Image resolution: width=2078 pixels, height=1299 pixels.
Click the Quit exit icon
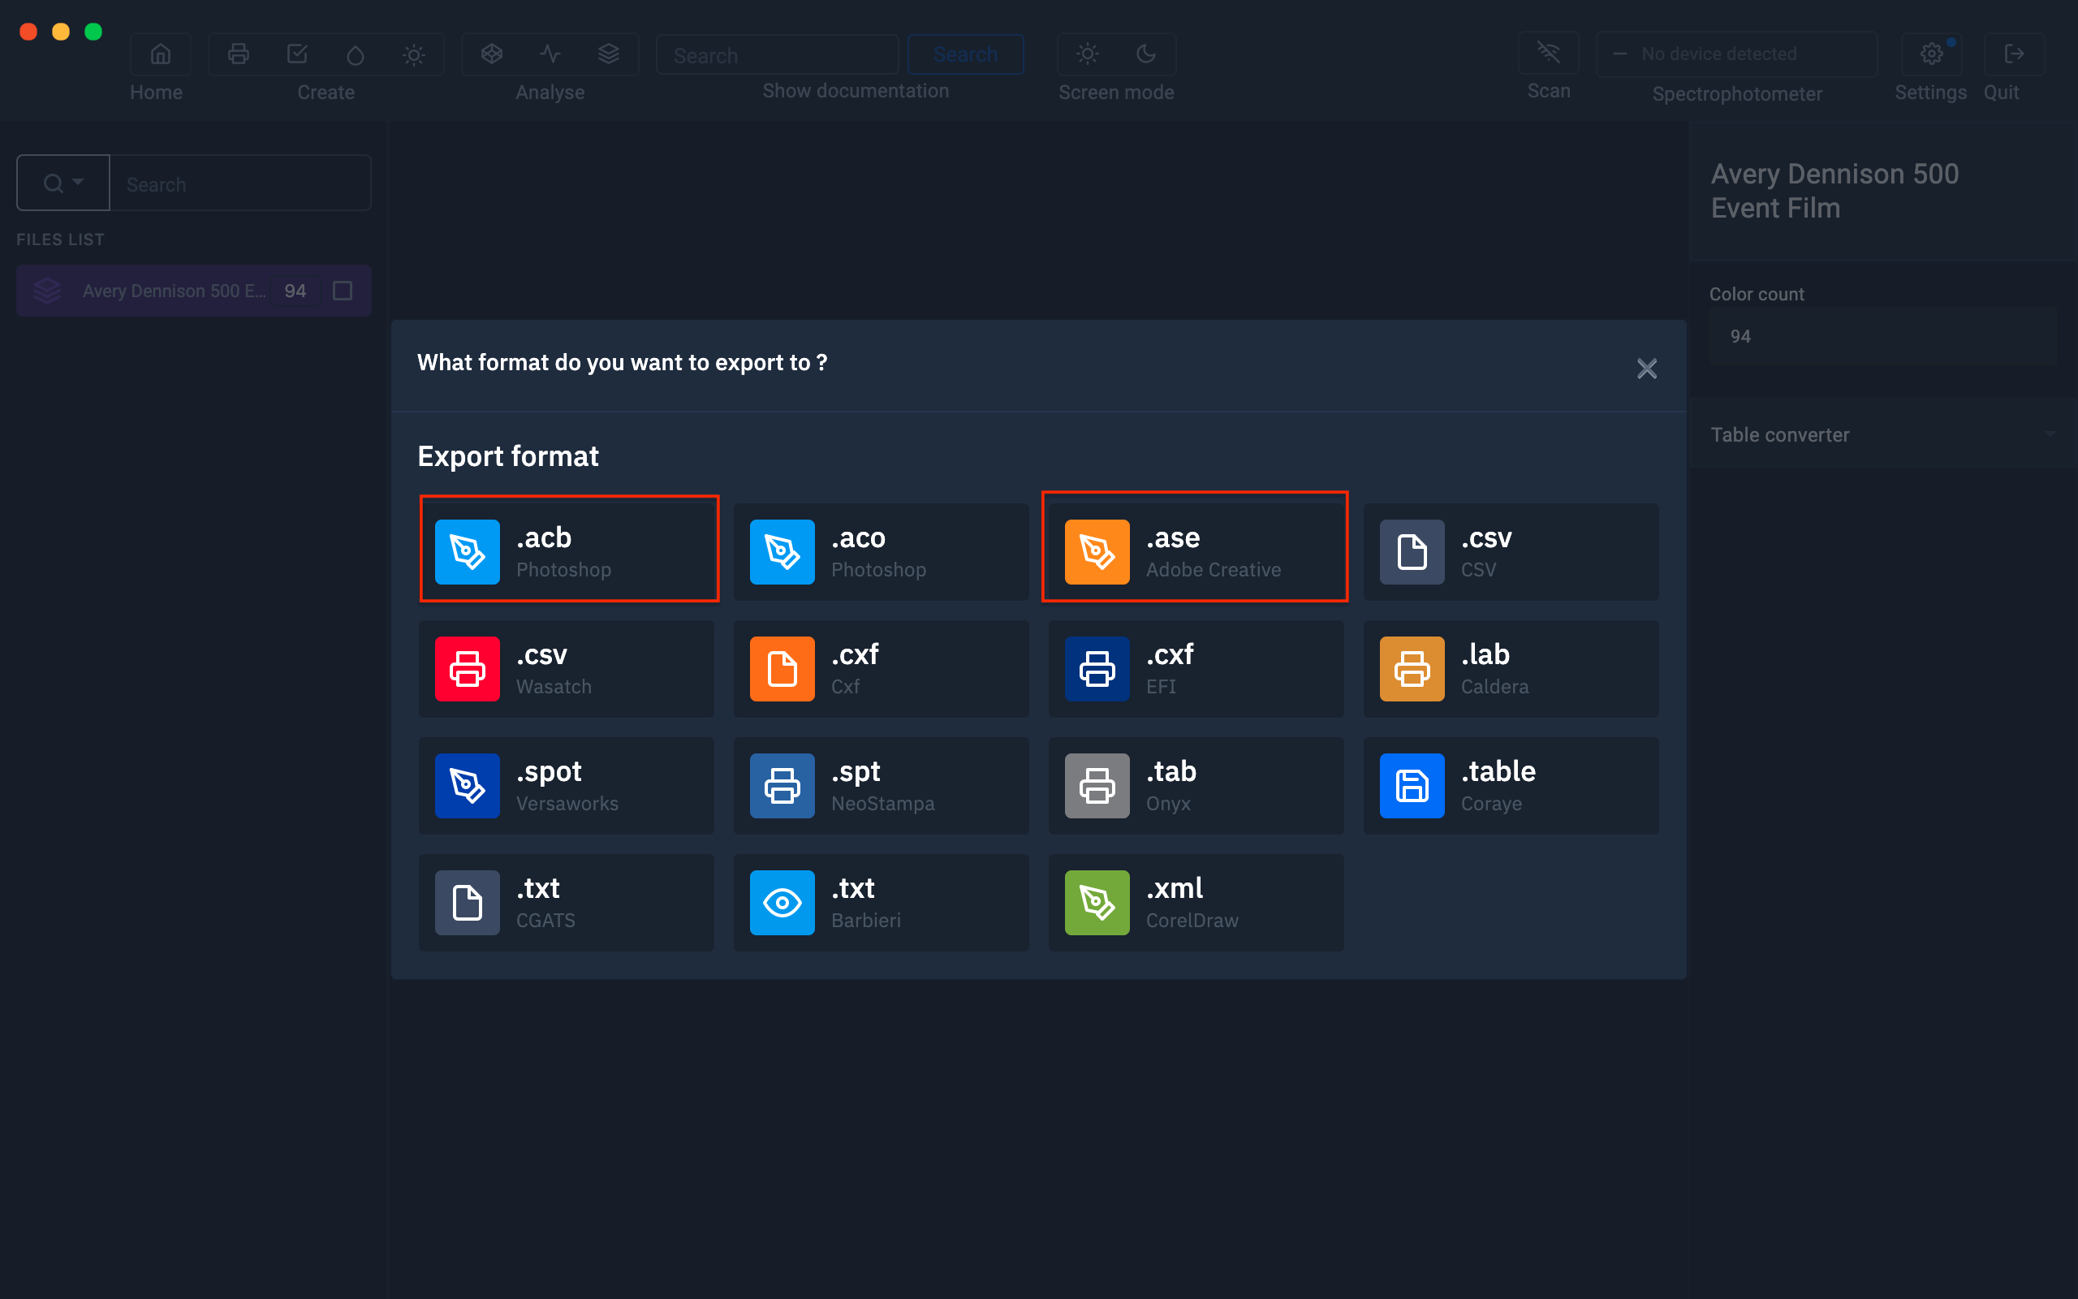point(2014,54)
